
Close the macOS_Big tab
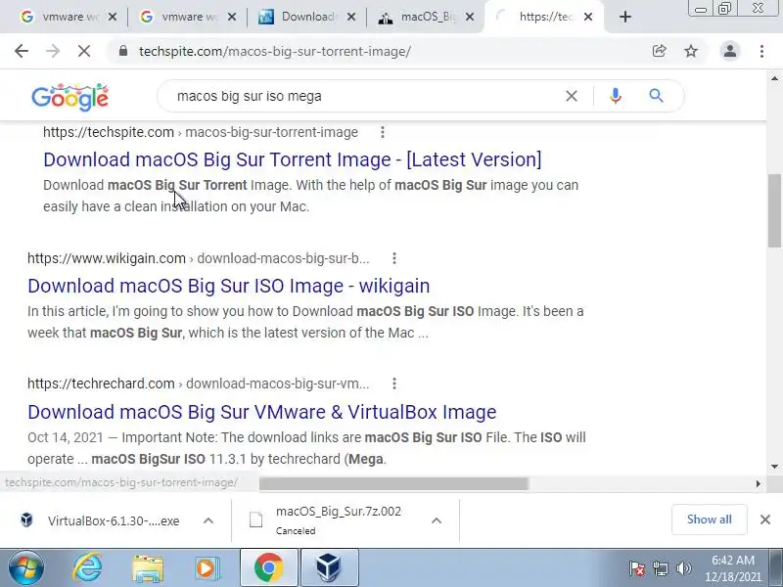pyautogui.click(x=470, y=17)
